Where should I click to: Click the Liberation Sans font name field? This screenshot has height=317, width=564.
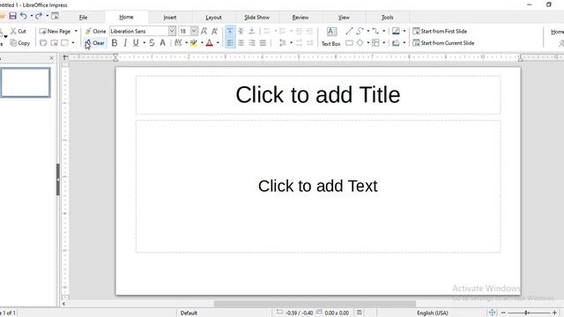(139, 32)
